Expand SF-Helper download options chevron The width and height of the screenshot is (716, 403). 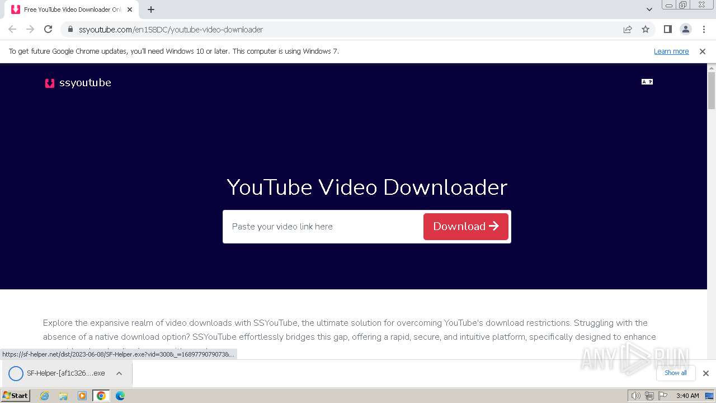tap(119, 373)
